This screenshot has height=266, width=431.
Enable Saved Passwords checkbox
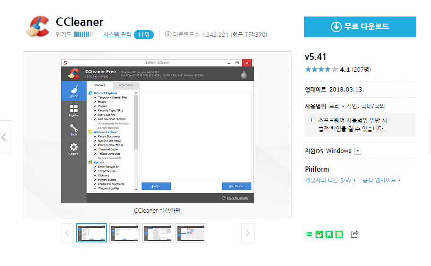(x=95, y=128)
